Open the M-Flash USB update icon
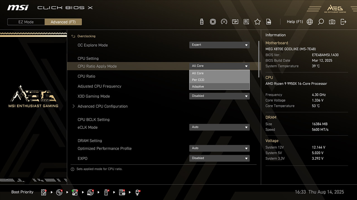The width and height of the screenshot is (357, 200). pyautogui.click(x=202, y=22)
